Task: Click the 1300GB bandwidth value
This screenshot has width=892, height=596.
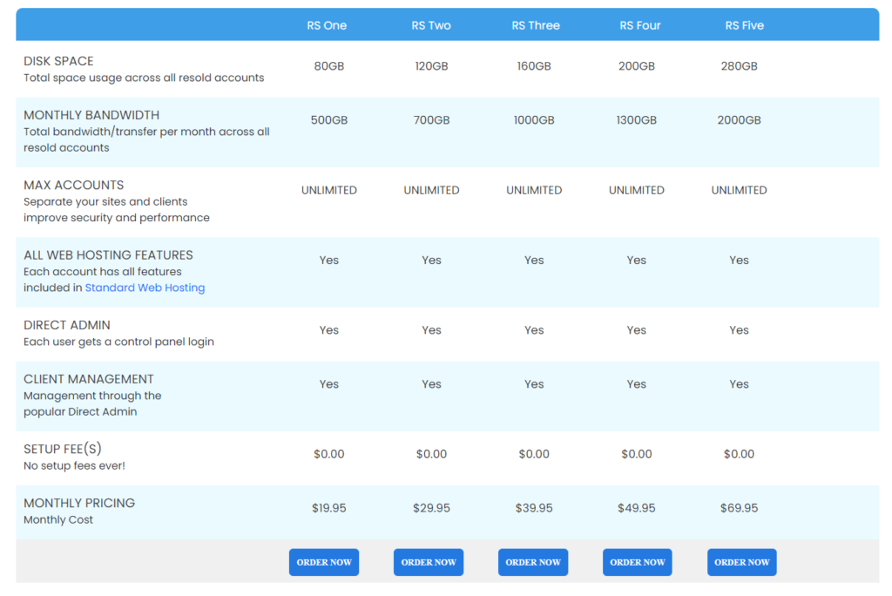Action: click(637, 120)
